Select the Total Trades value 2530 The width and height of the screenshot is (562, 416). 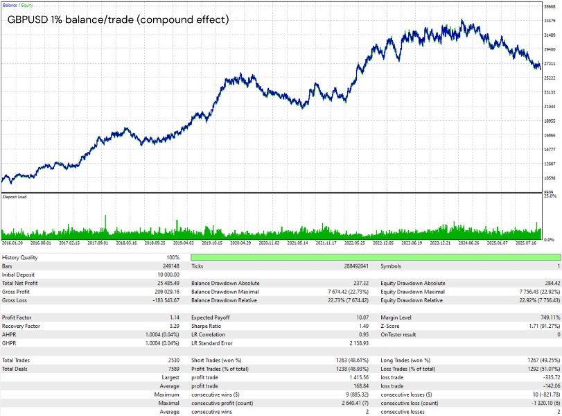click(x=174, y=361)
